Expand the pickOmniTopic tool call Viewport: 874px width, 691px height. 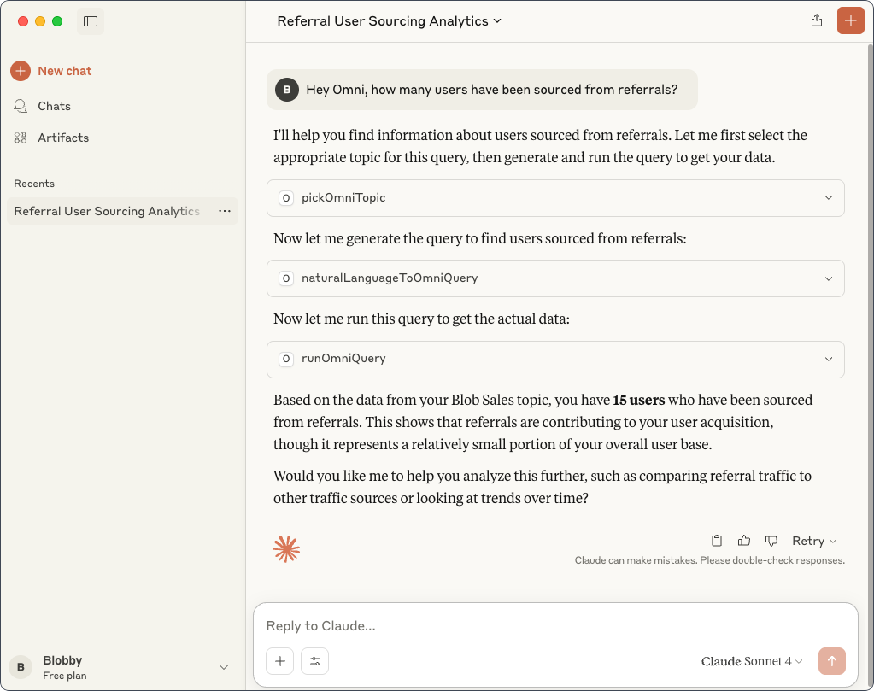click(x=555, y=198)
